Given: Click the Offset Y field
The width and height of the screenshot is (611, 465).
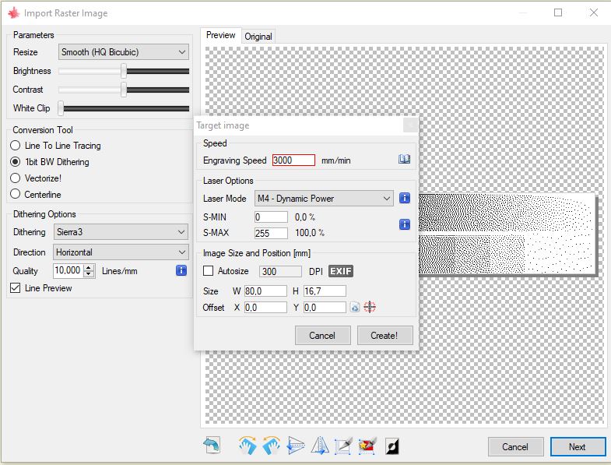Looking at the screenshot, I should click(x=325, y=308).
